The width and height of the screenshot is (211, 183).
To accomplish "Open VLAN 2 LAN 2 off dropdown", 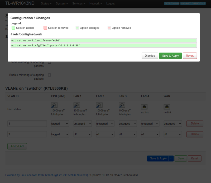I will click(105, 134).
